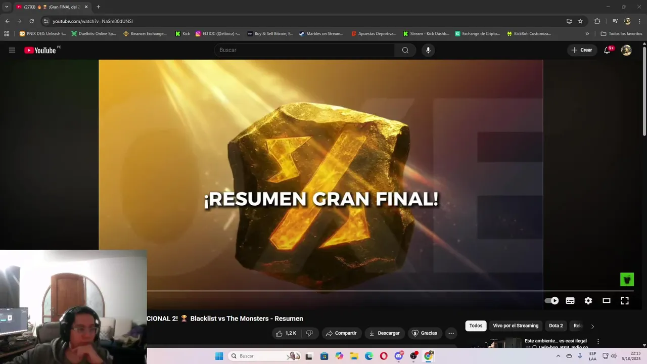Turn on video subtitles

570,301
